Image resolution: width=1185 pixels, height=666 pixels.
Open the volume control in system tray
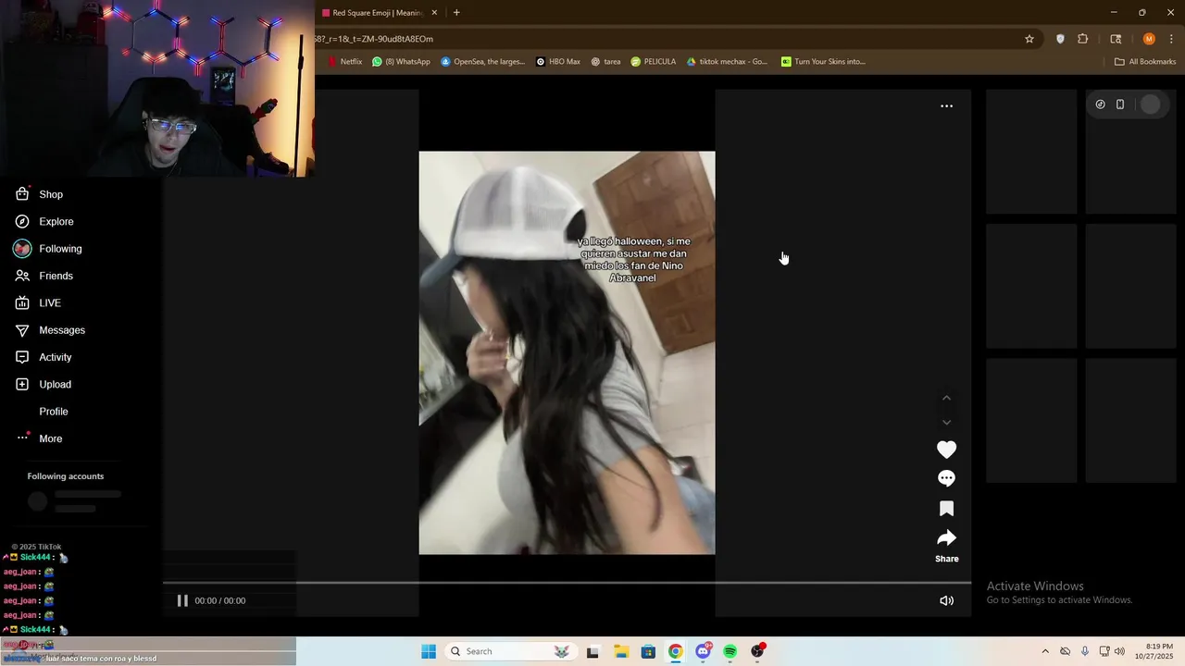coord(1118,651)
